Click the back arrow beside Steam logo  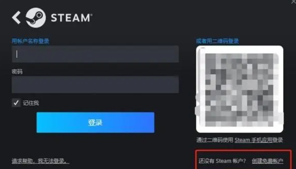[16, 18]
